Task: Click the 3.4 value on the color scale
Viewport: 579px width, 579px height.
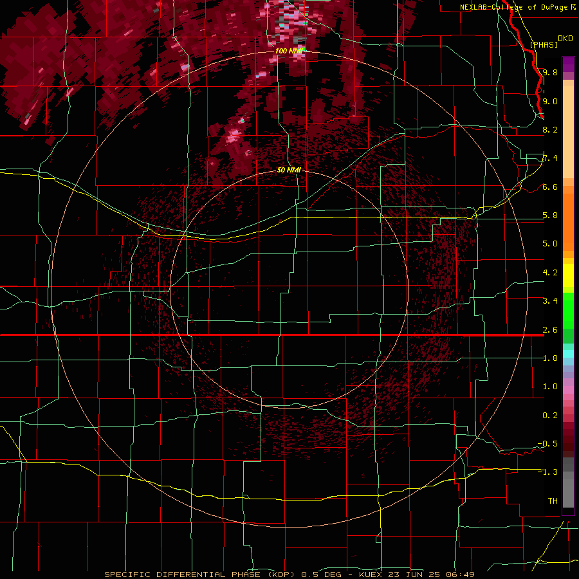Action: (550, 301)
